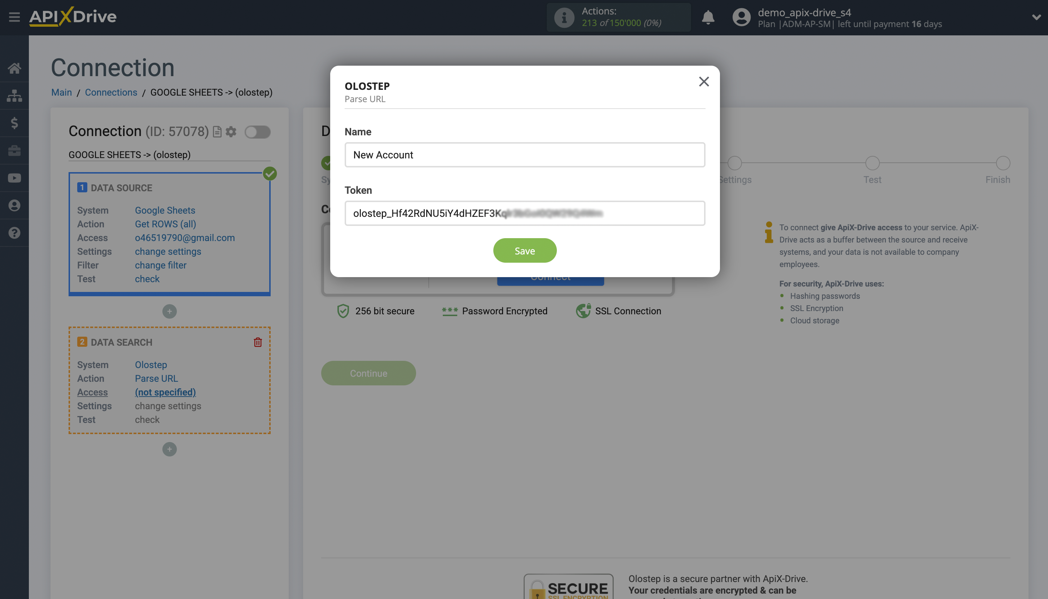Open the billing dollar icon in sidebar
This screenshot has height=599, width=1048.
(15, 123)
